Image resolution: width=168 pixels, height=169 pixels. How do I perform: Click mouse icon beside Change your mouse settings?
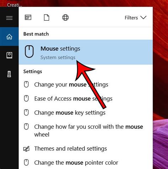[x=26, y=84]
